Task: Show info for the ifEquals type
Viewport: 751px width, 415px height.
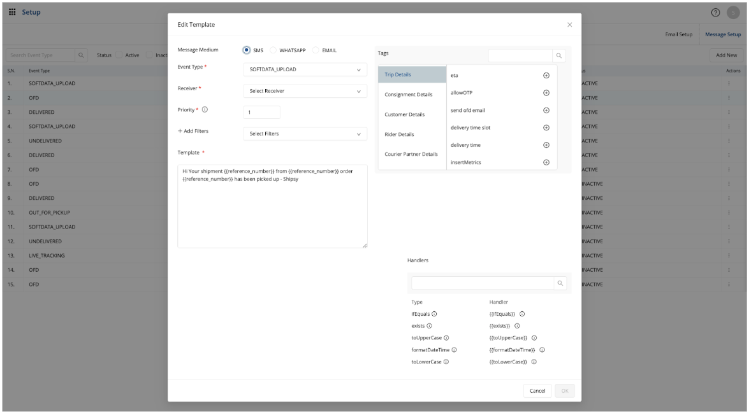Action: click(x=434, y=314)
